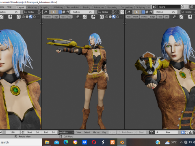Toggle gizmos in middle viewport
The height and width of the screenshot is (146, 195).
(x=85, y=17)
